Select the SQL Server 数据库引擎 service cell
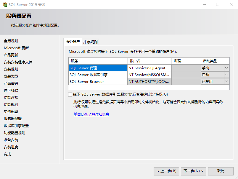Viewport: 238px width, 179px height. (98, 75)
